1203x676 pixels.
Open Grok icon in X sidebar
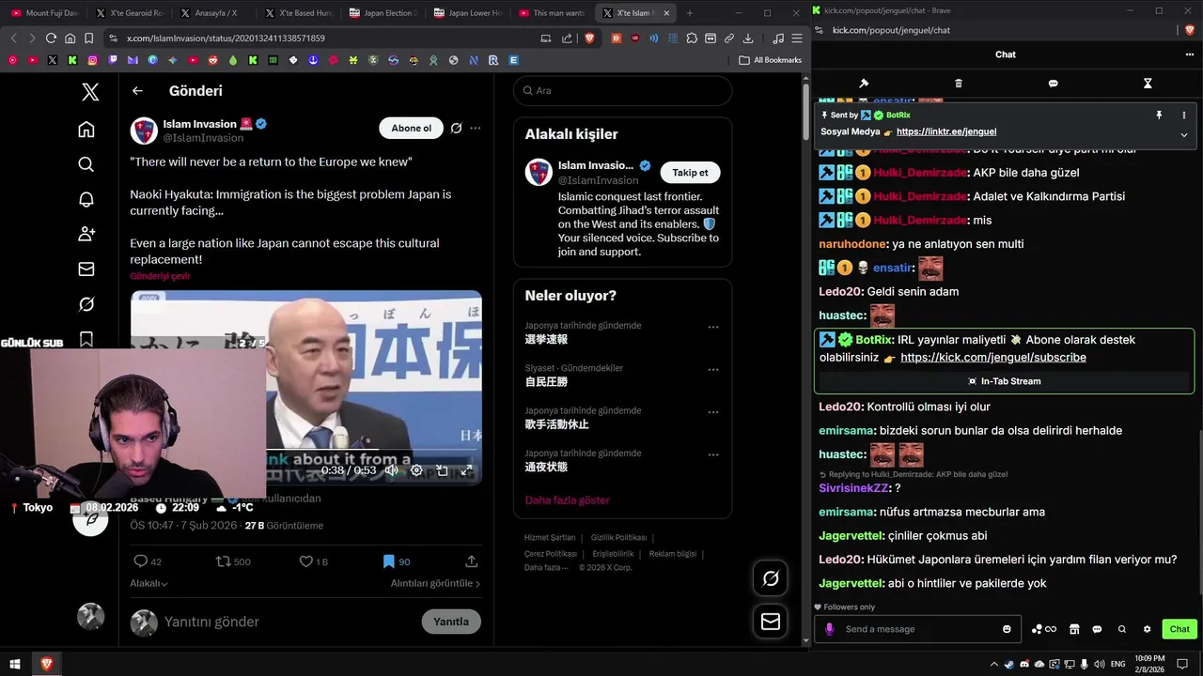[x=86, y=304]
